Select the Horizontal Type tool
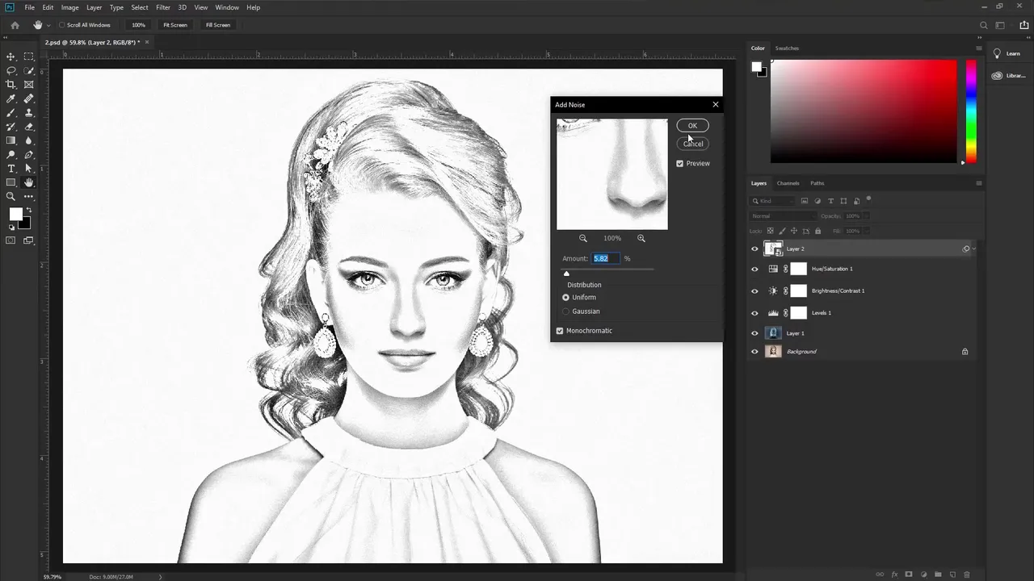Screen dimensions: 1034x581 pyautogui.click(x=11, y=169)
